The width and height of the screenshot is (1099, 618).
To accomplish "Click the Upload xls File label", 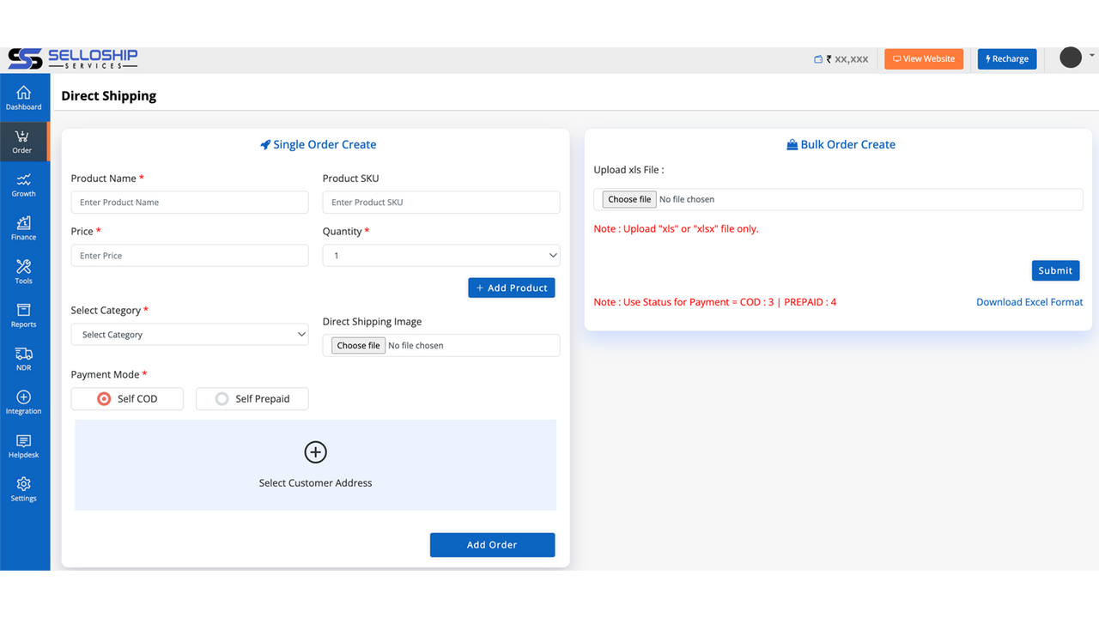I will (629, 170).
